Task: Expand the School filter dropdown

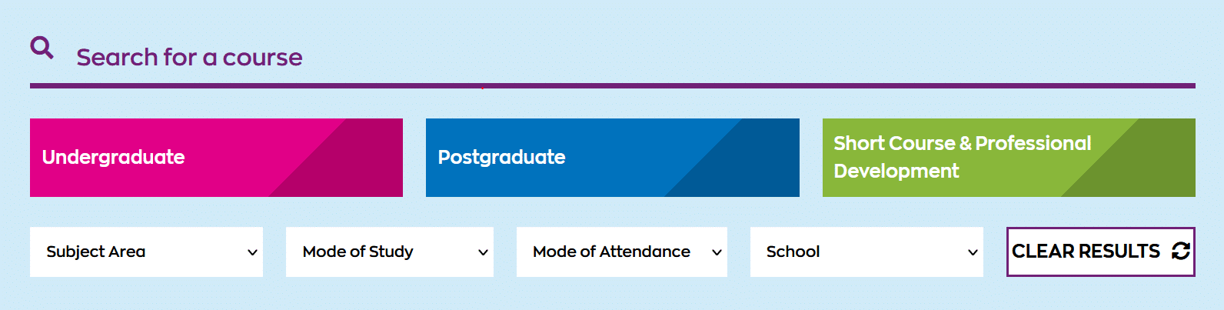Action: [866, 252]
